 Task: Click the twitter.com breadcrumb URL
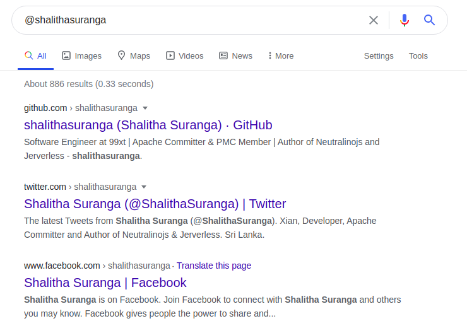[80, 187]
